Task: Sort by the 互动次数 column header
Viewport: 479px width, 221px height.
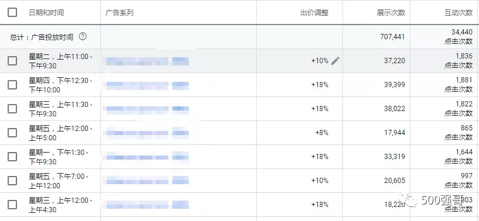Action: click(x=458, y=12)
